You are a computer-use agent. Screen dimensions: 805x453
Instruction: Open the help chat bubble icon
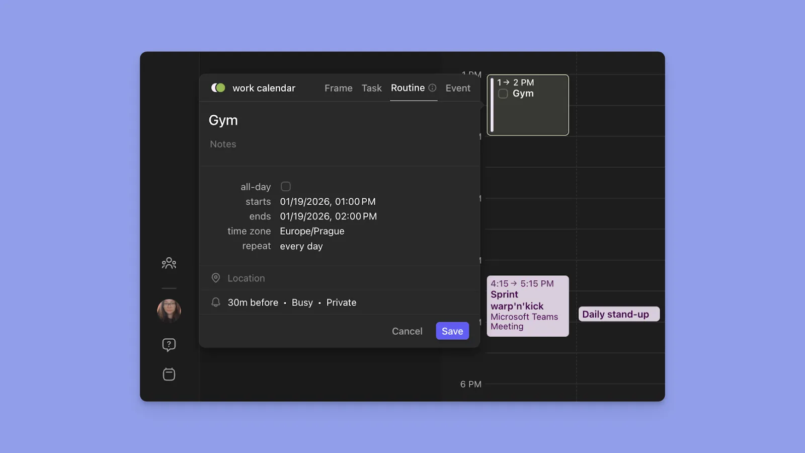[x=169, y=345]
